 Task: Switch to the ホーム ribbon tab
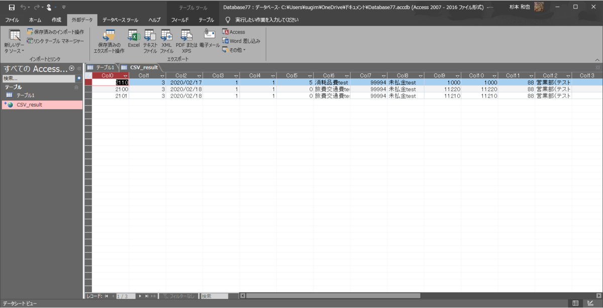tap(35, 20)
